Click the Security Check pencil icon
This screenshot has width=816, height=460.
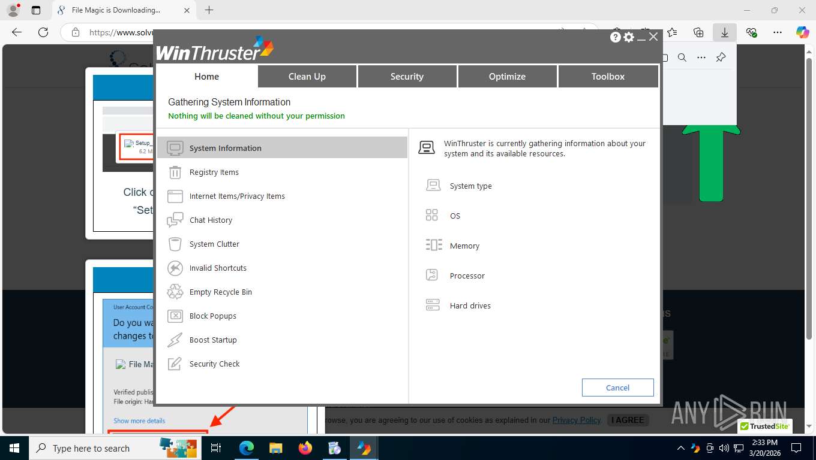coord(175,364)
